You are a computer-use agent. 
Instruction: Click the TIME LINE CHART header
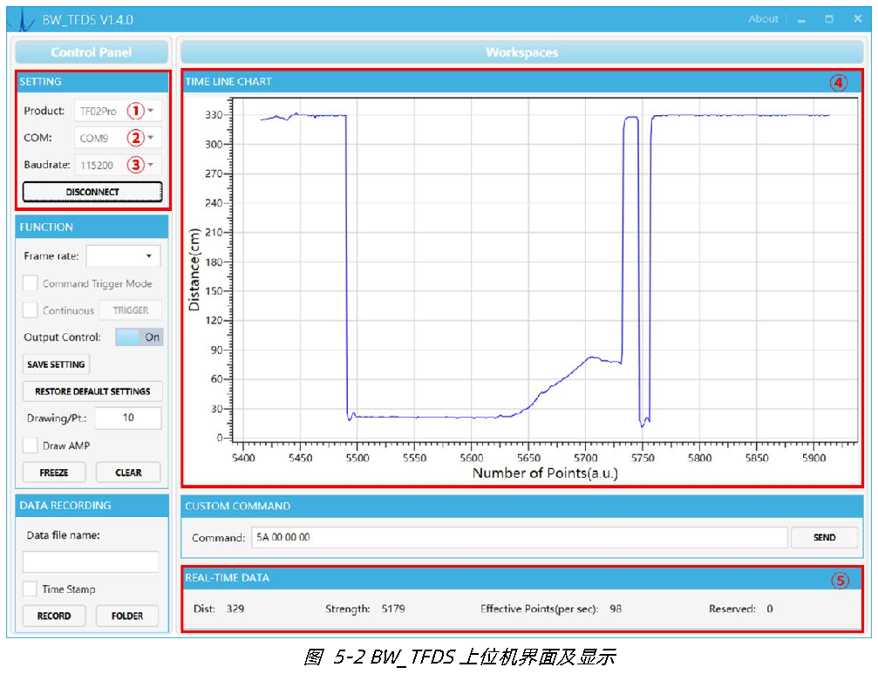522,82
